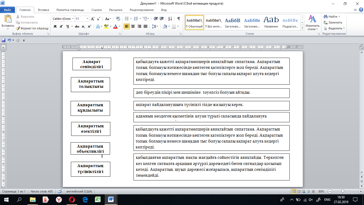This screenshot has width=364, height=205.
Task: Switch to Mailings (Рассылки) tab
Action: (x=116, y=10)
